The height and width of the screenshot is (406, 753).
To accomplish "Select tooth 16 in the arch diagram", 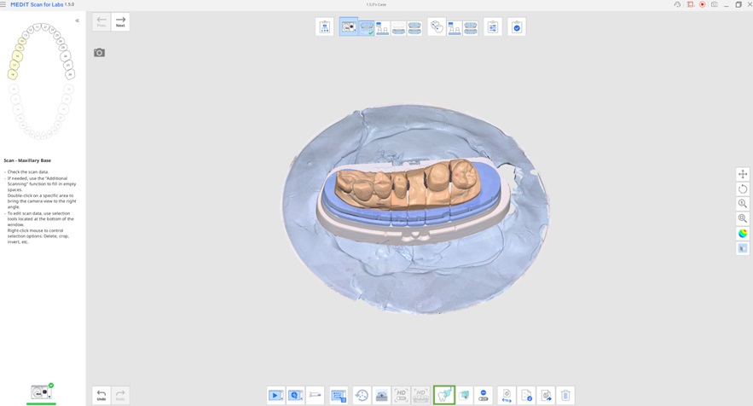I will click(17, 56).
